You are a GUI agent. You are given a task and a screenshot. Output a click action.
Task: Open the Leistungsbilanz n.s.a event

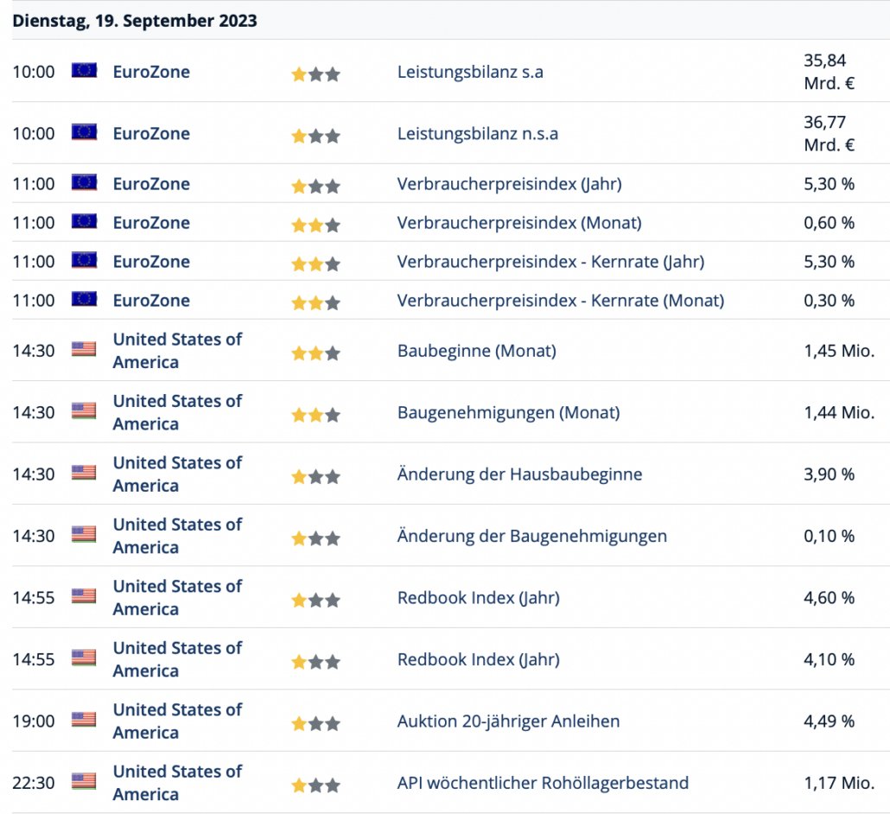click(x=477, y=134)
